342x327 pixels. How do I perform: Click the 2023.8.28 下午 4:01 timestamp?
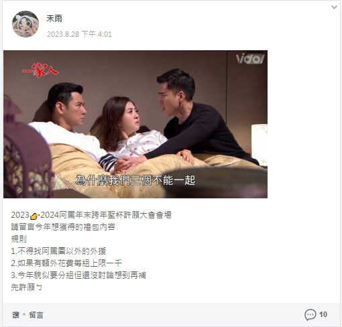(79, 34)
